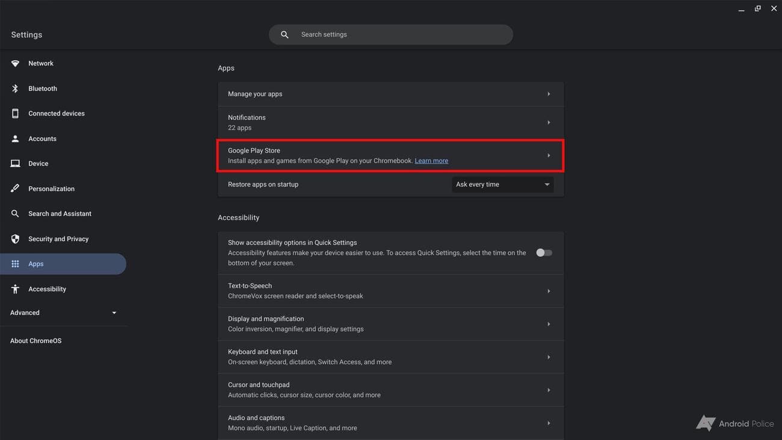Expand Manage your apps arrow
The width and height of the screenshot is (782, 440).
pyautogui.click(x=549, y=94)
